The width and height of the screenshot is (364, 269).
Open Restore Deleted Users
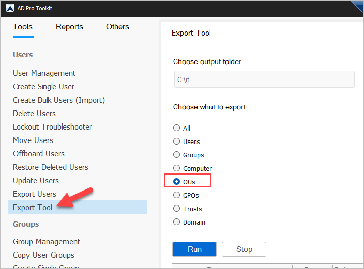[51, 167]
